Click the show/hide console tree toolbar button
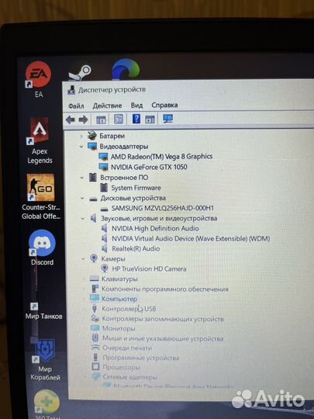The width and height of the screenshot is (314, 419). [x=101, y=119]
